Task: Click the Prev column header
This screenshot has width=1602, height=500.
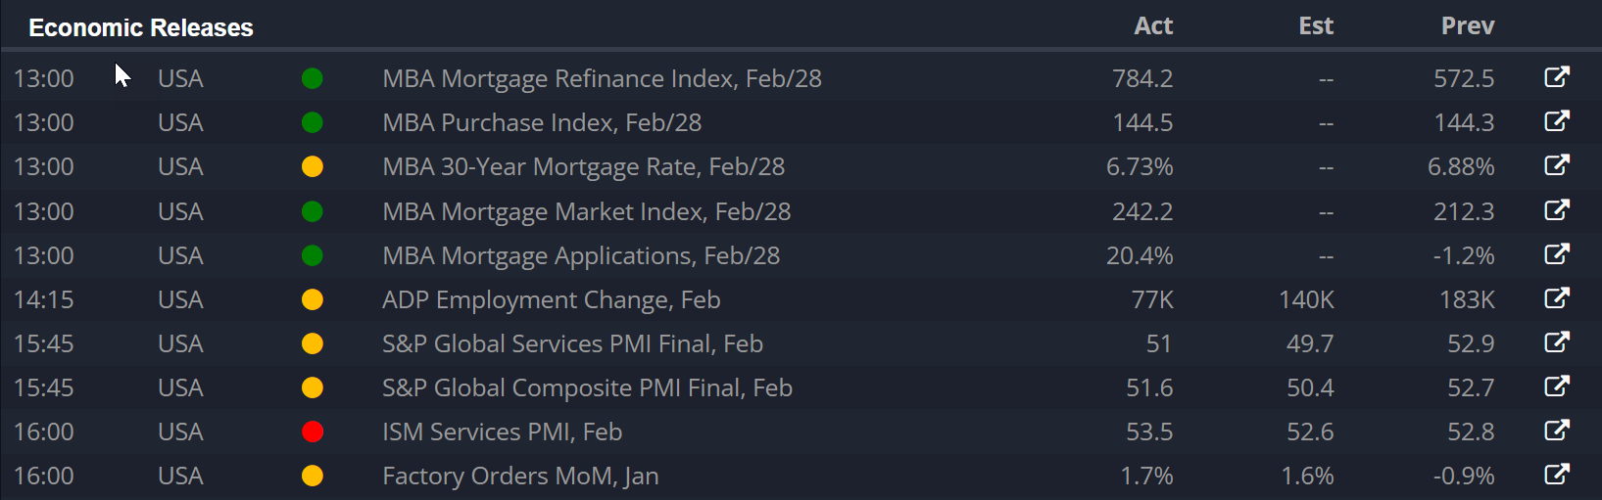Action: pyautogui.click(x=1468, y=26)
